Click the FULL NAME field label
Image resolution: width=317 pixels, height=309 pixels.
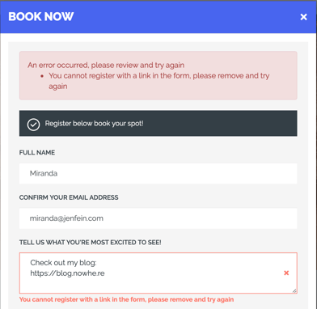point(37,153)
